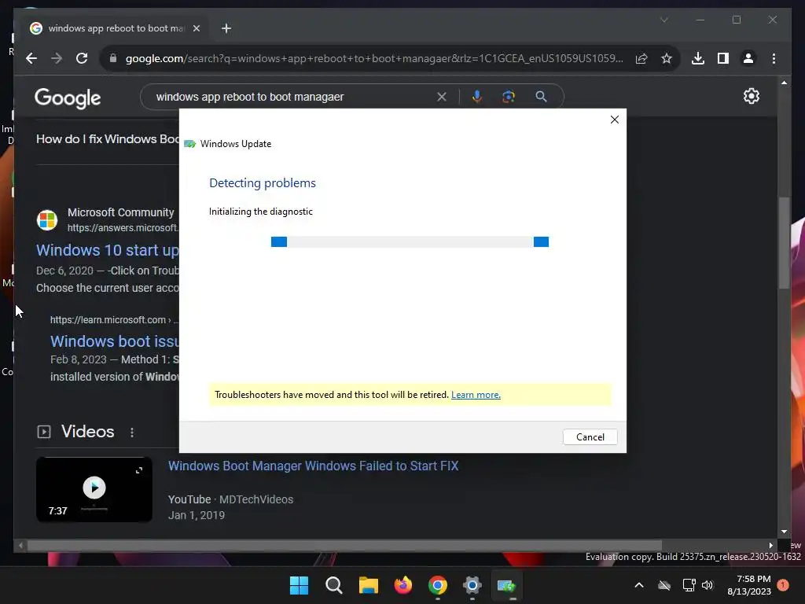Viewport: 805px width, 604px height.
Task: Open Videos section three-dot options
Action: click(132, 433)
